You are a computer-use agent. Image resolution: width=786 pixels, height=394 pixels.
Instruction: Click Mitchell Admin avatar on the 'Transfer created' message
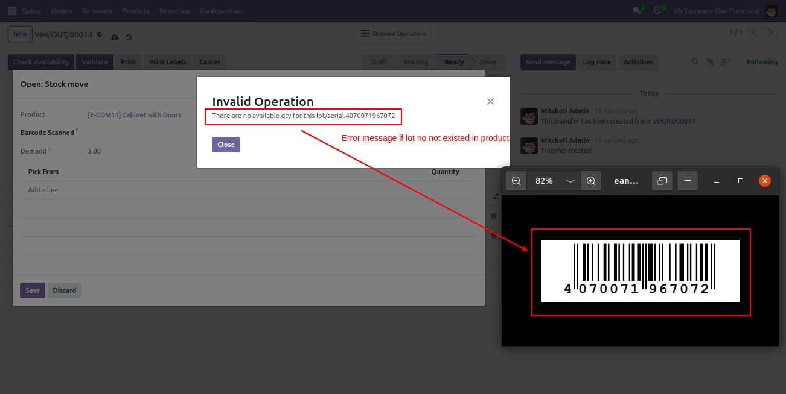point(529,145)
